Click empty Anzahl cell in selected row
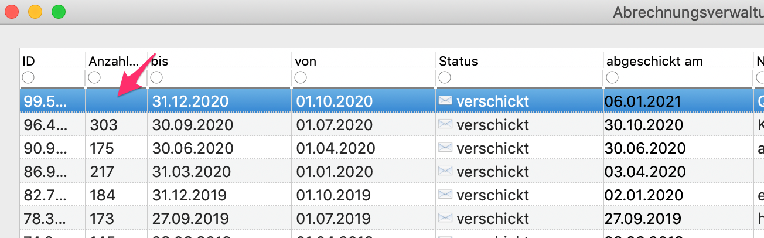 [117, 101]
